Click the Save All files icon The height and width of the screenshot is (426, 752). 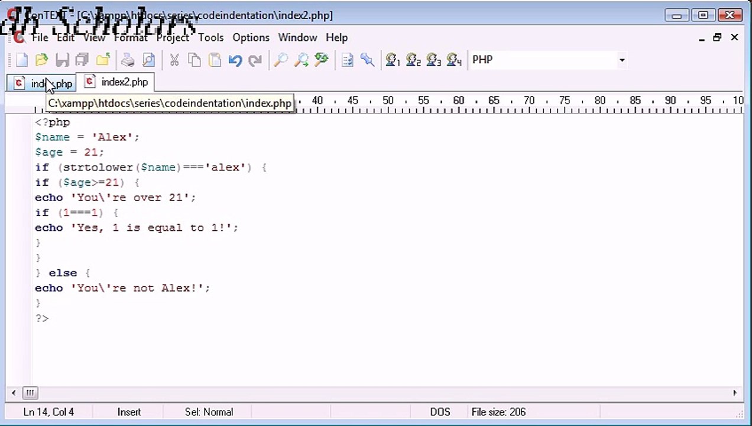pos(82,60)
